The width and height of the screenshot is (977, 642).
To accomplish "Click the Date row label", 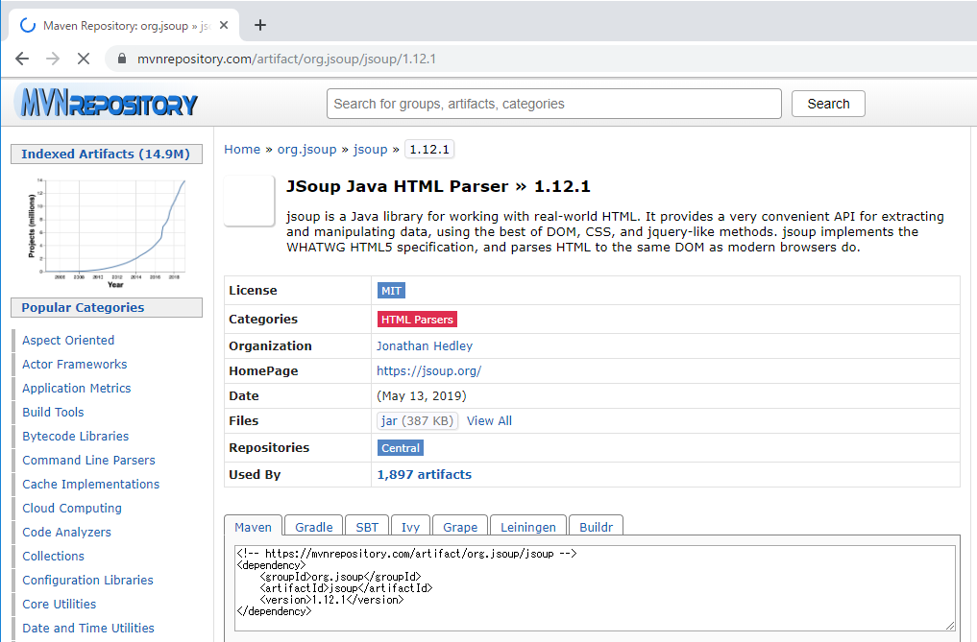I will coord(244,396).
